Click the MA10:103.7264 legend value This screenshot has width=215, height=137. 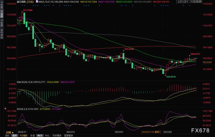[x=88, y=2]
